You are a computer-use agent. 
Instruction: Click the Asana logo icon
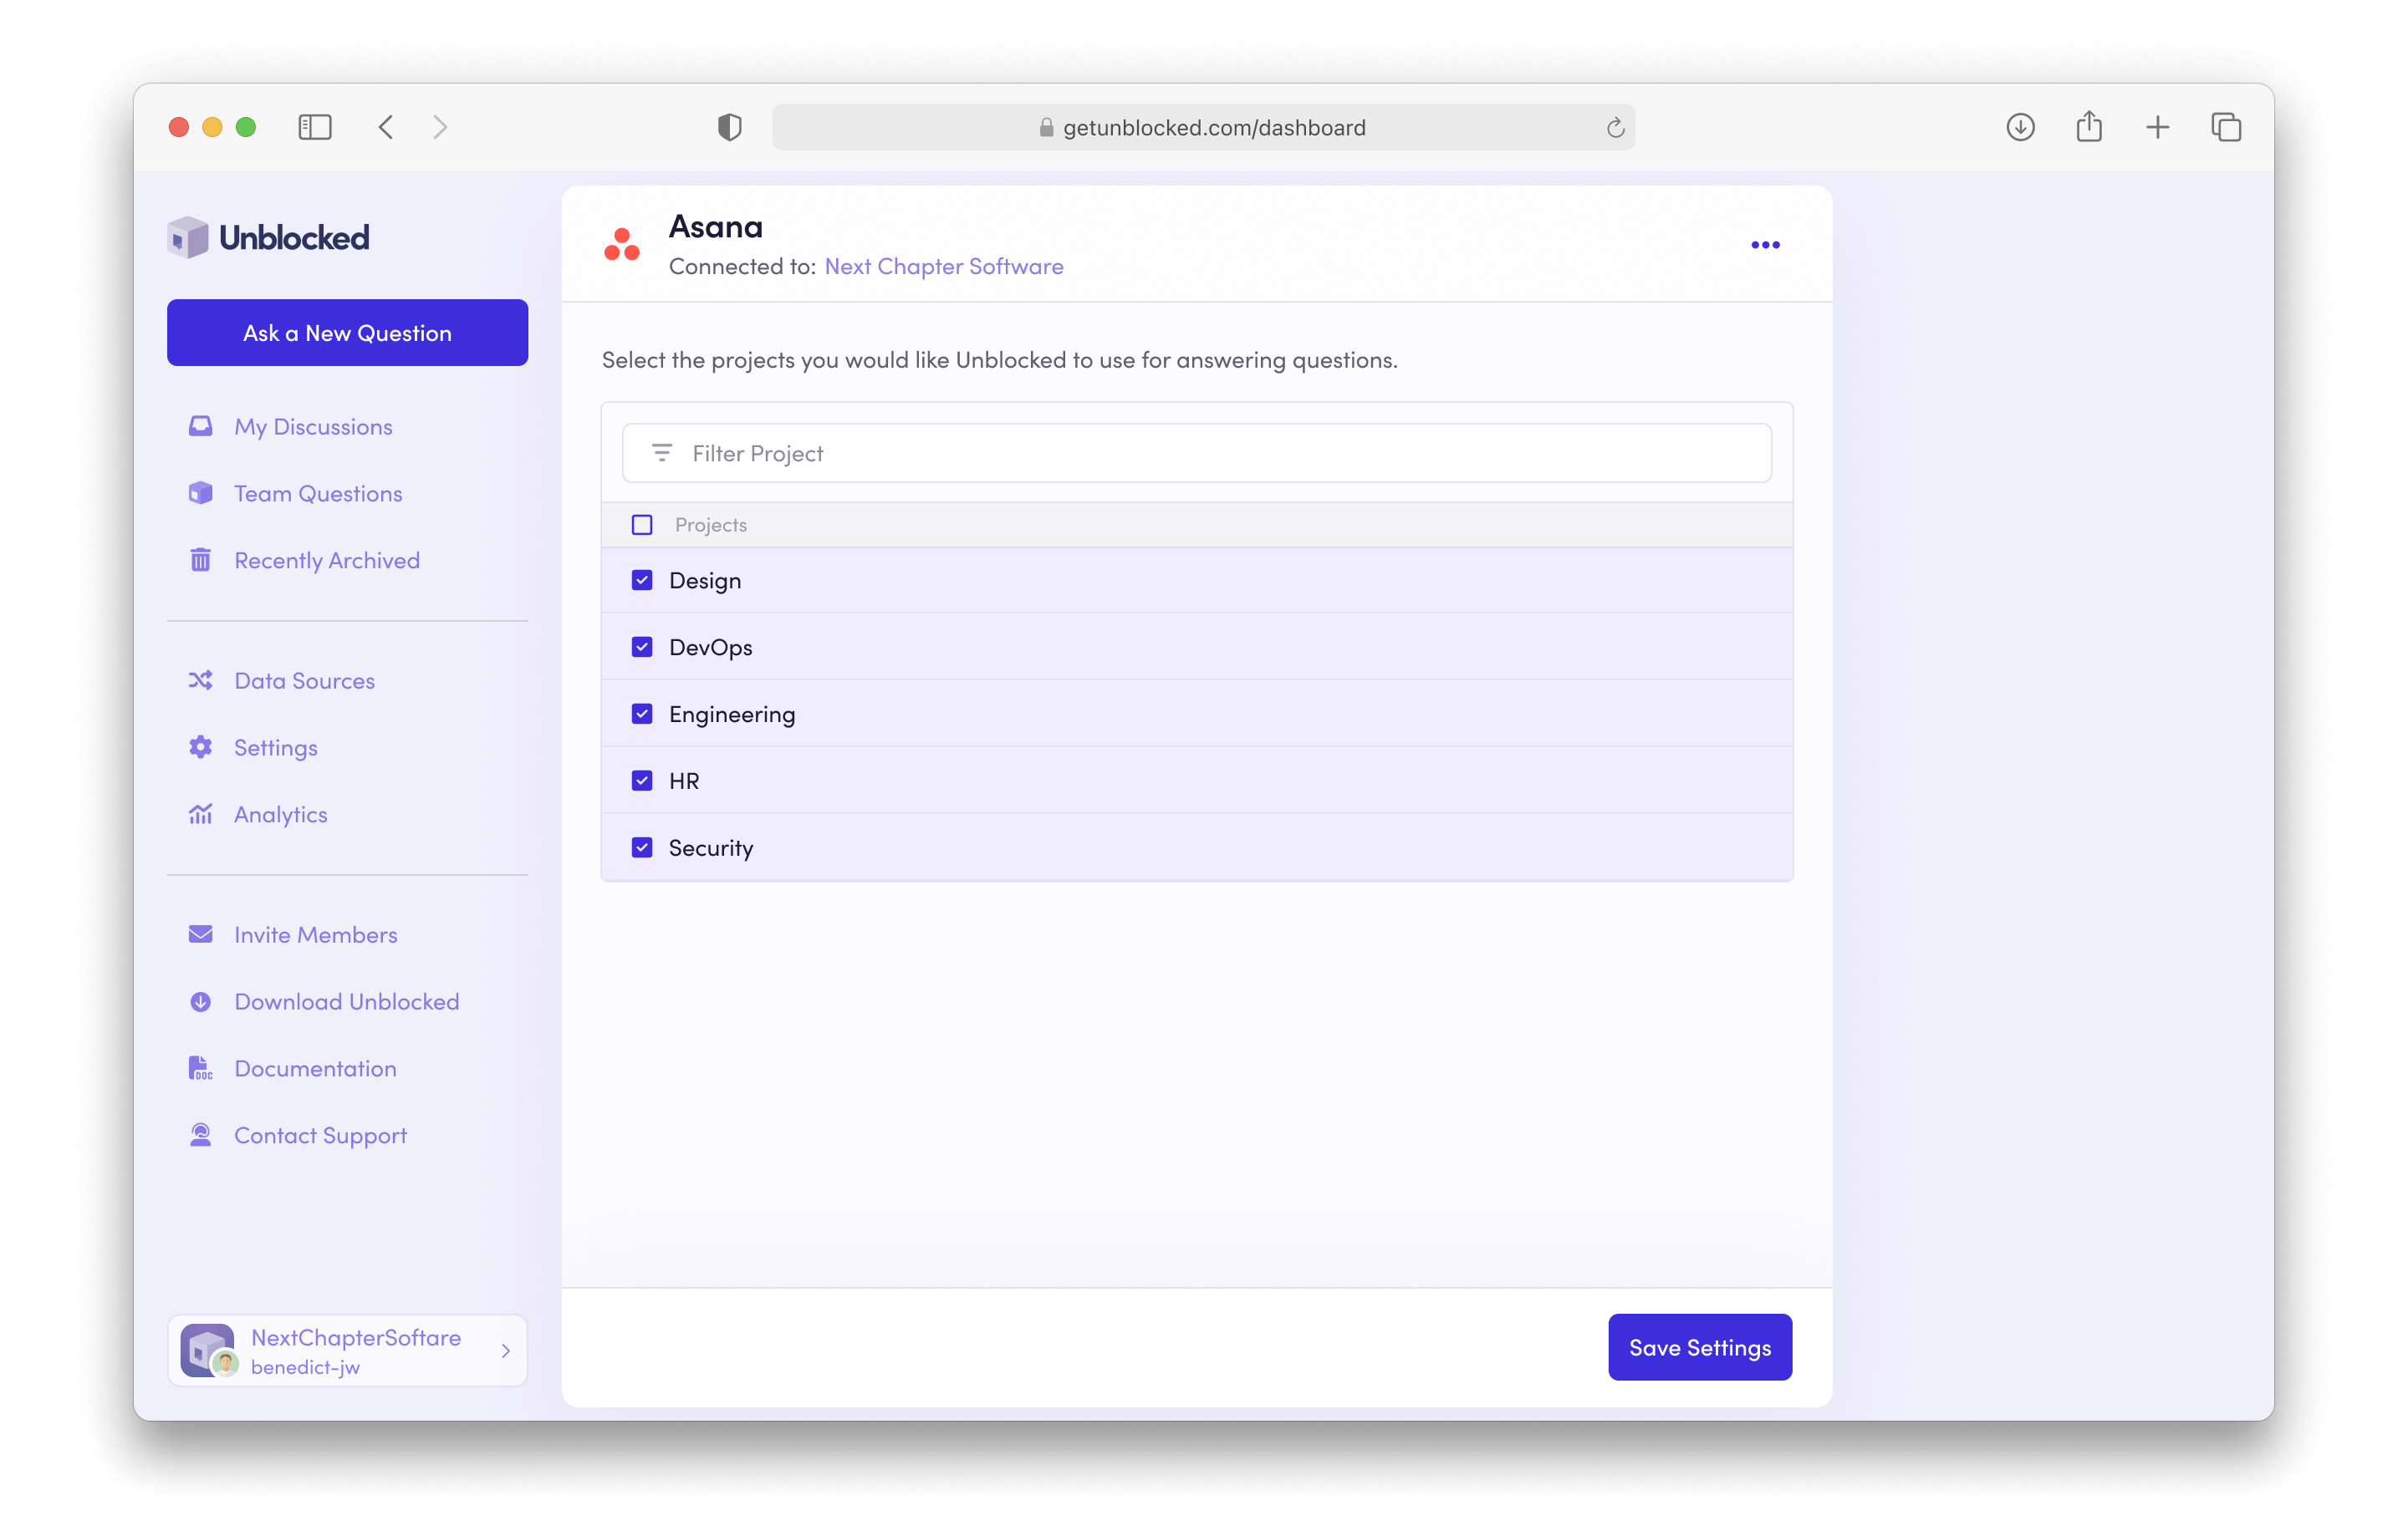[621, 245]
